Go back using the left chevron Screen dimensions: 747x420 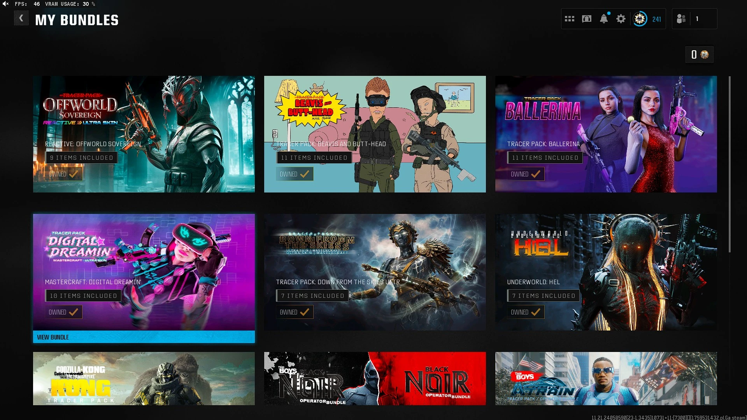21,18
